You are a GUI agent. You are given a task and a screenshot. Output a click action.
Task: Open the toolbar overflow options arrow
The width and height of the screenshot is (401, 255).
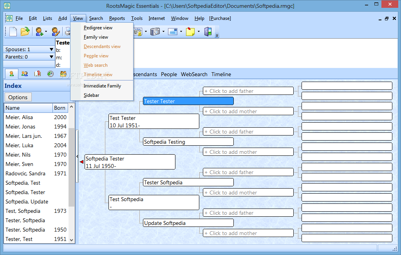pyautogui.click(x=217, y=36)
